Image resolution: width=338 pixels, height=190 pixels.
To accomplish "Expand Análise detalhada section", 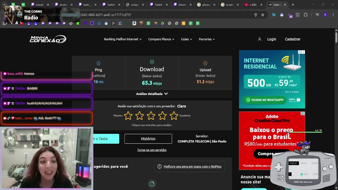I will tap(152, 94).
